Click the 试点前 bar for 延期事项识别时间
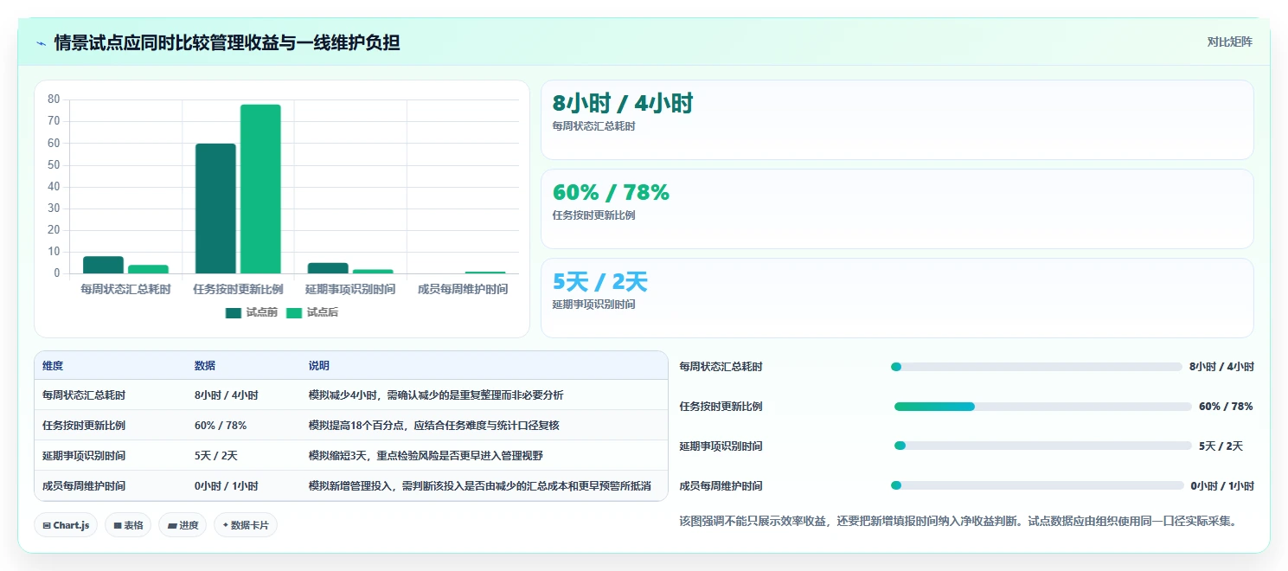 tap(328, 268)
